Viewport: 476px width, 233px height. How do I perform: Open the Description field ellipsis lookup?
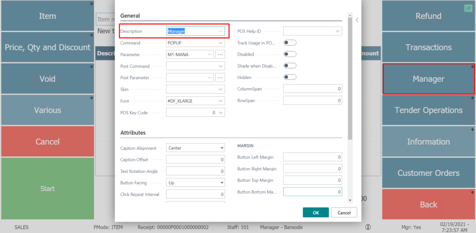point(220,31)
